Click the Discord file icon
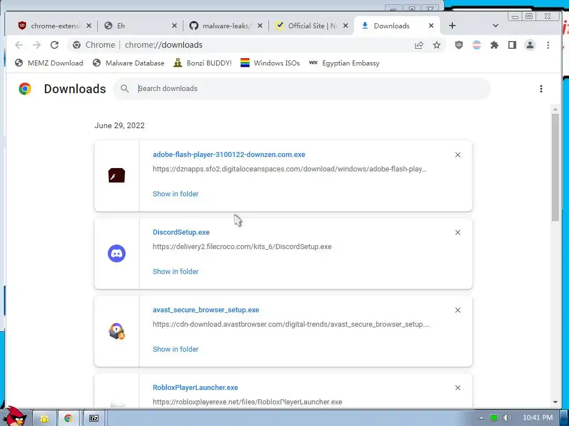 pos(117,253)
